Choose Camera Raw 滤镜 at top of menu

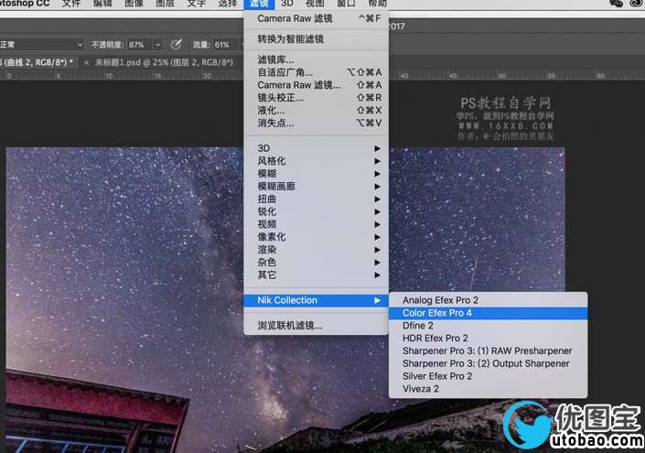(x=316, y=18)
